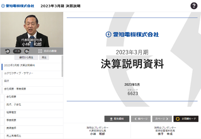Click the slide preview image
Viewport: 201px width, 139px height.
(x=132, y=60)
